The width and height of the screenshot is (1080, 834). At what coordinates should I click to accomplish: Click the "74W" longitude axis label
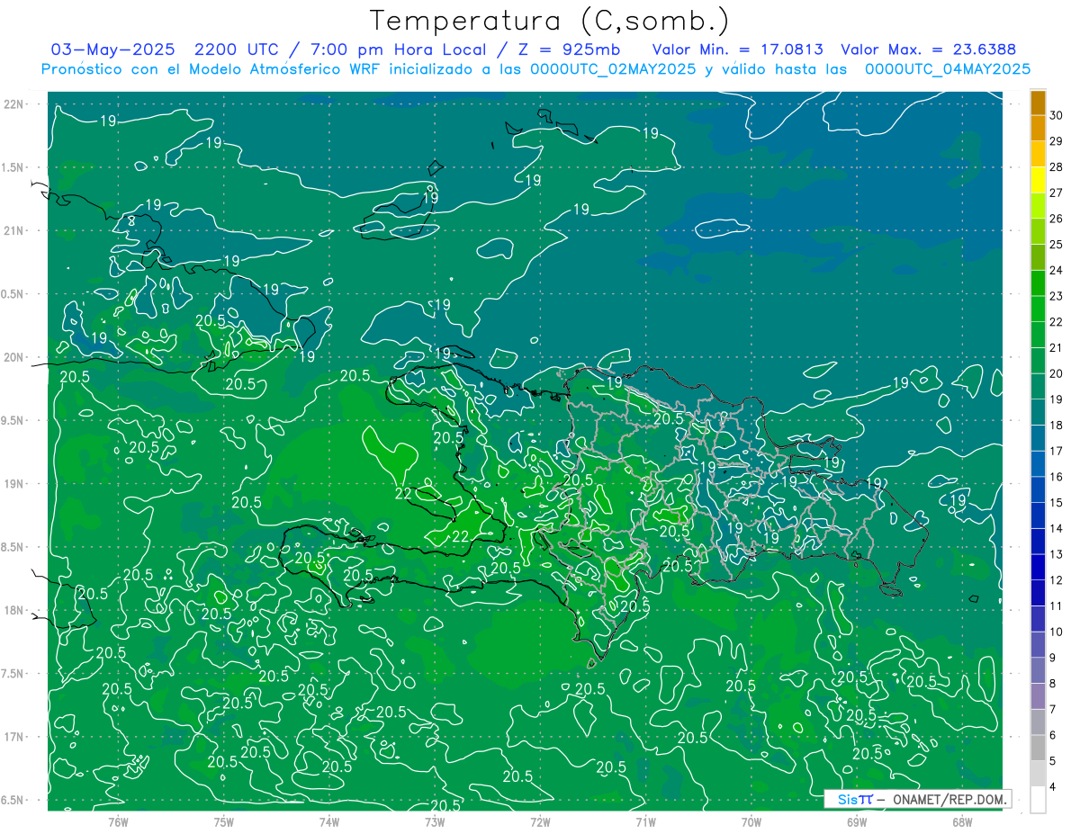[x=328, y=822]
